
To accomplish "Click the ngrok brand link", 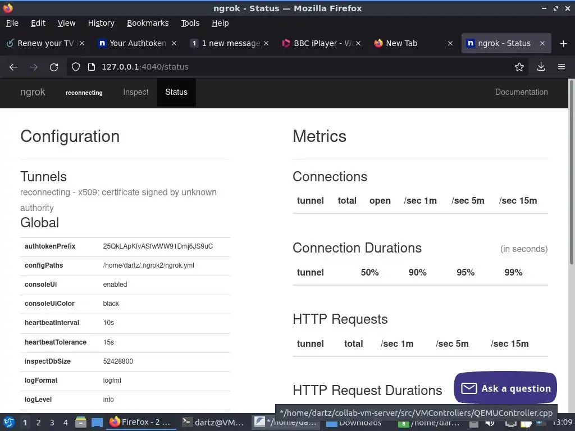I will [x=33, y=93].
